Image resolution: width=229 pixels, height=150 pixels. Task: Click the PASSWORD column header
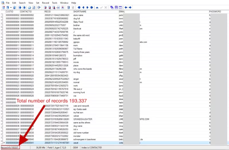coord(219,11)
